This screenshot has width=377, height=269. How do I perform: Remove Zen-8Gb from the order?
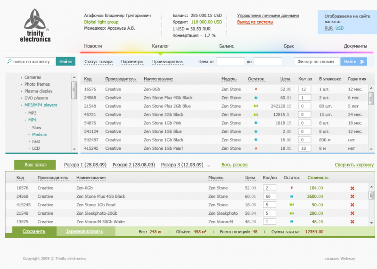click(x=352, y=188)
